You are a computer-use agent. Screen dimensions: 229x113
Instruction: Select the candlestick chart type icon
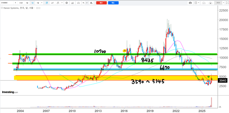coord(47,3)
